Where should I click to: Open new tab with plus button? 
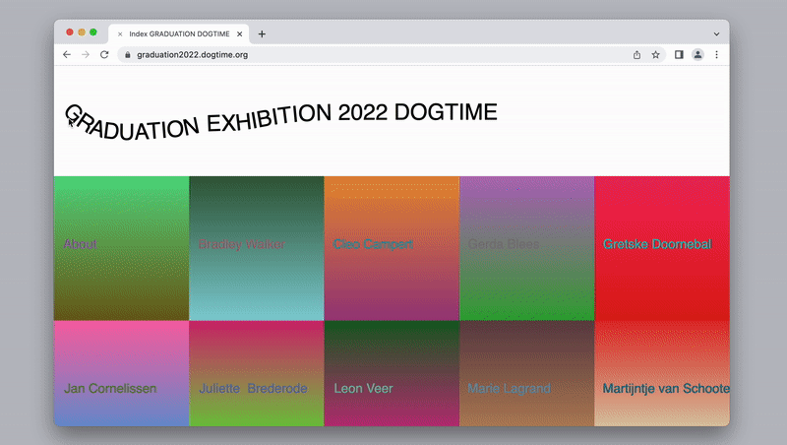coord(262,33)
